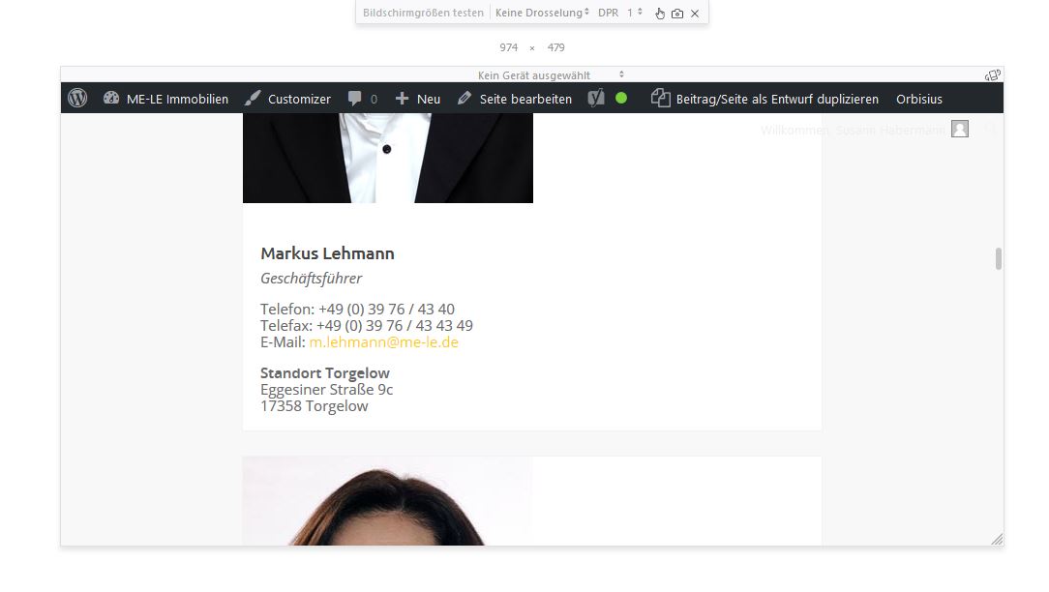This screenshot has height=592, width=1049.
Task: Click the plus icon beside Neu
Action: [x=402, y=99]
